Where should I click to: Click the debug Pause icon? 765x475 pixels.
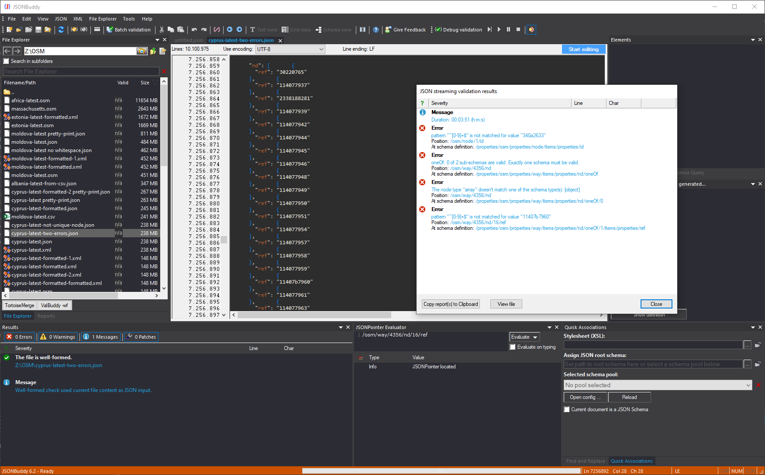pyautogui.click(x=509, y=30)
